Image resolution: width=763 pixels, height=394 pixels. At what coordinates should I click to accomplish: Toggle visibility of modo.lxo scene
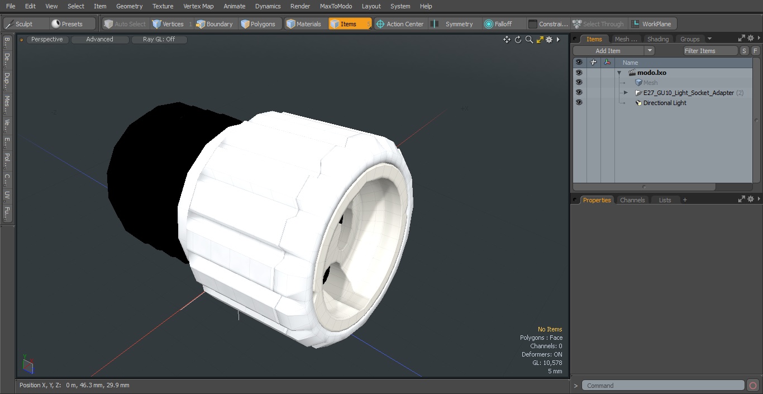coord(579,73)
